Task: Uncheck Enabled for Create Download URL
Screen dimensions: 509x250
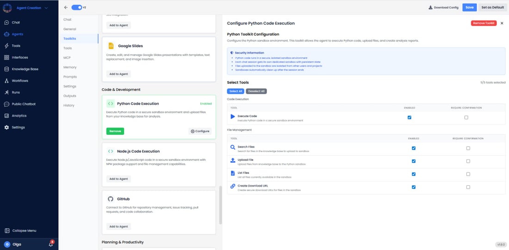Action: click(x=414, y=187)
